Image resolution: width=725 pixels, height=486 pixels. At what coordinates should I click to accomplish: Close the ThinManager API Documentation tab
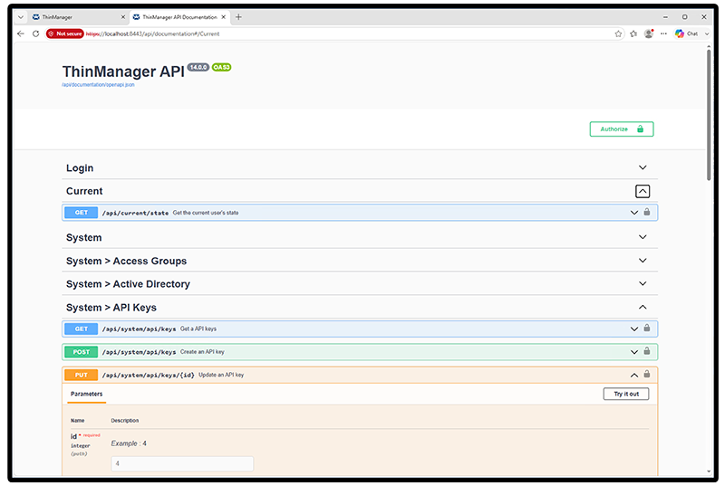click(x=223, y=17)
